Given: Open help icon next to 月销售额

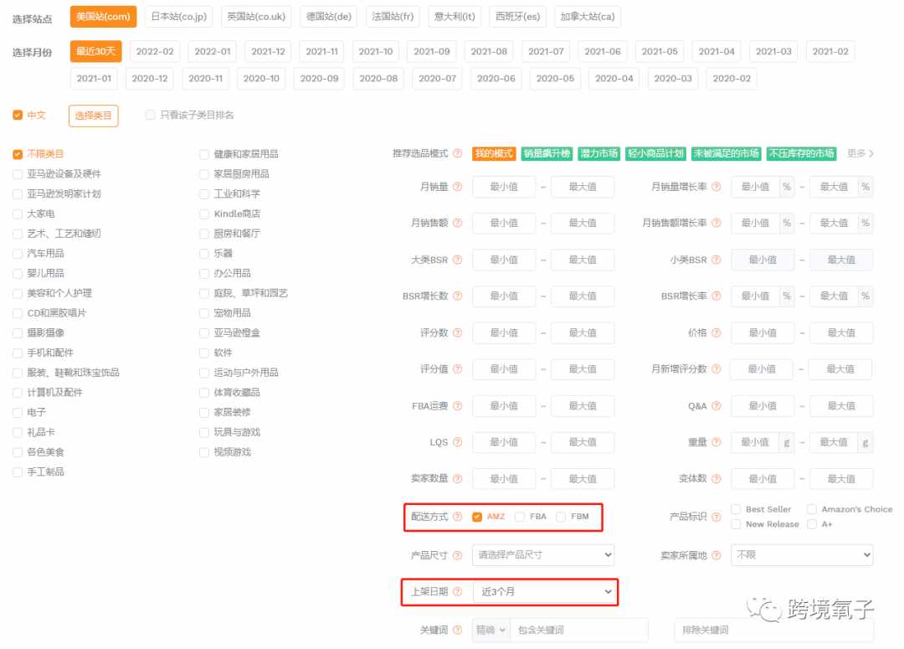Looking at the screenshot, I should click(457, 223).
